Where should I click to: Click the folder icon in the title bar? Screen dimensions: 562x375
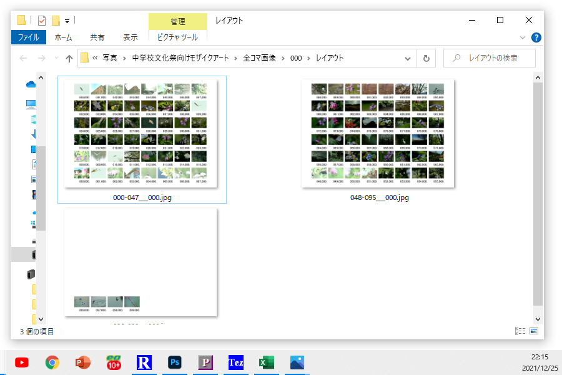click(x=21, y=20)
